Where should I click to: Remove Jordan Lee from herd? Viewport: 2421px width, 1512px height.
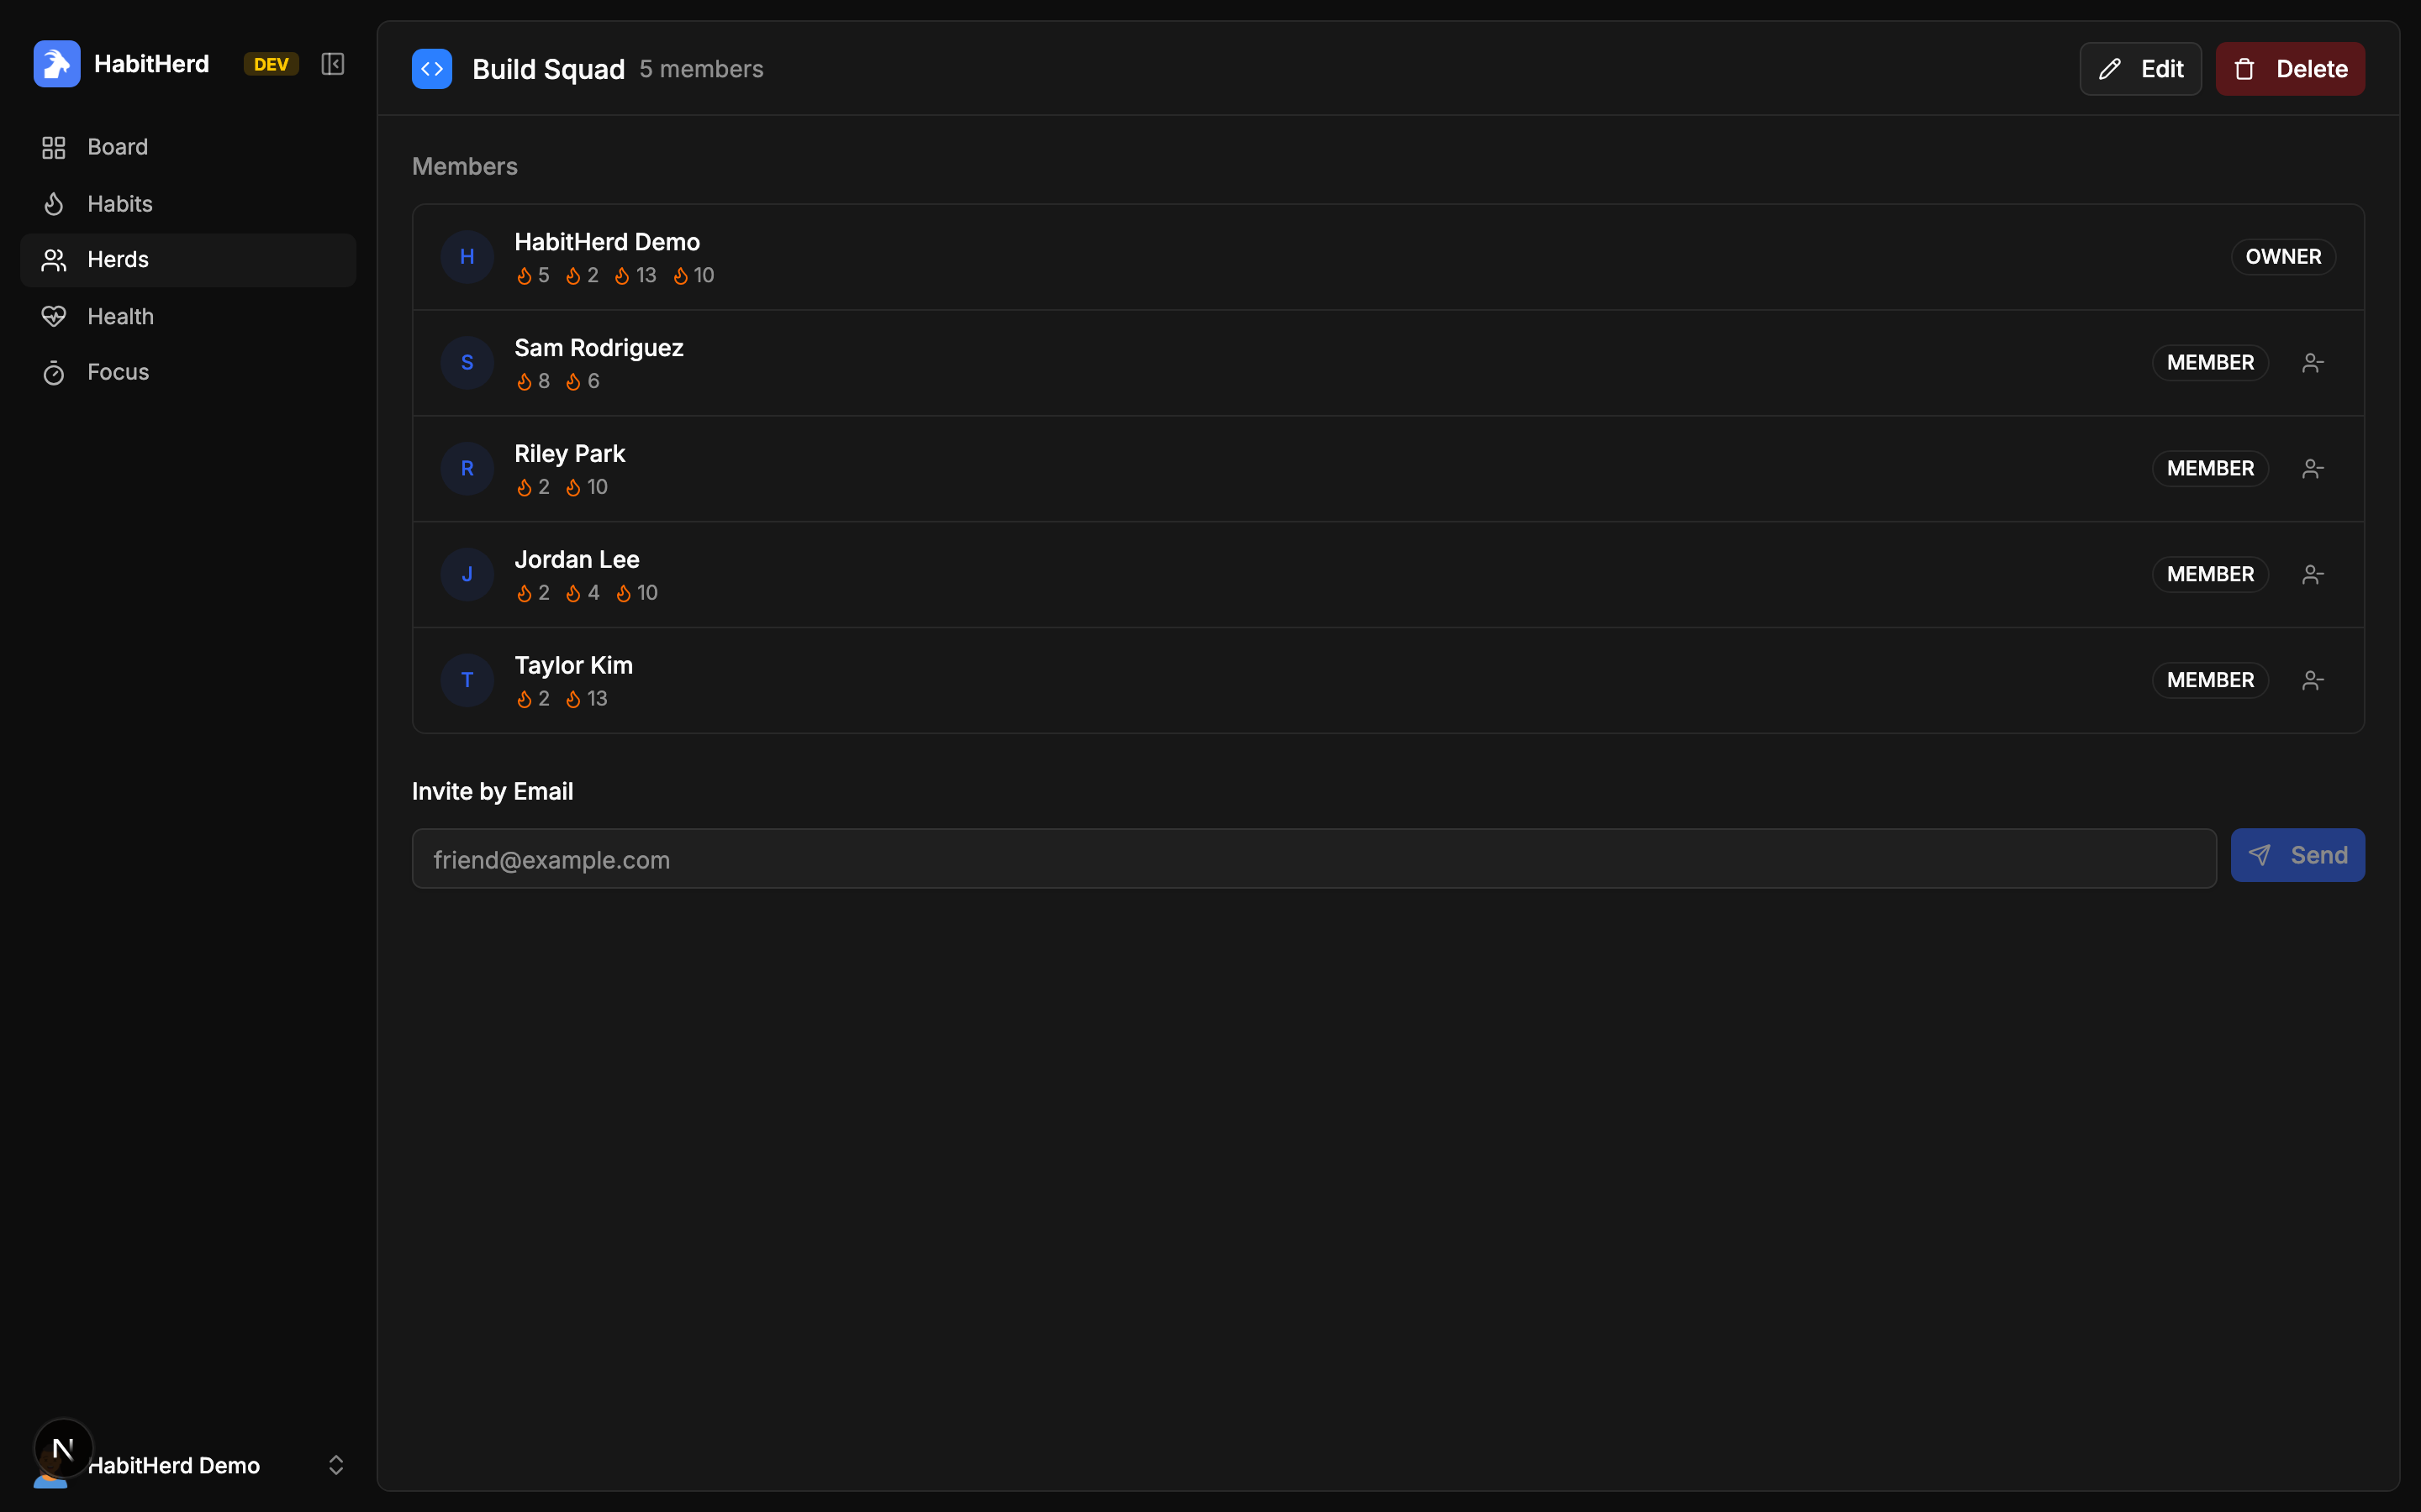(x=2312, y=575)
